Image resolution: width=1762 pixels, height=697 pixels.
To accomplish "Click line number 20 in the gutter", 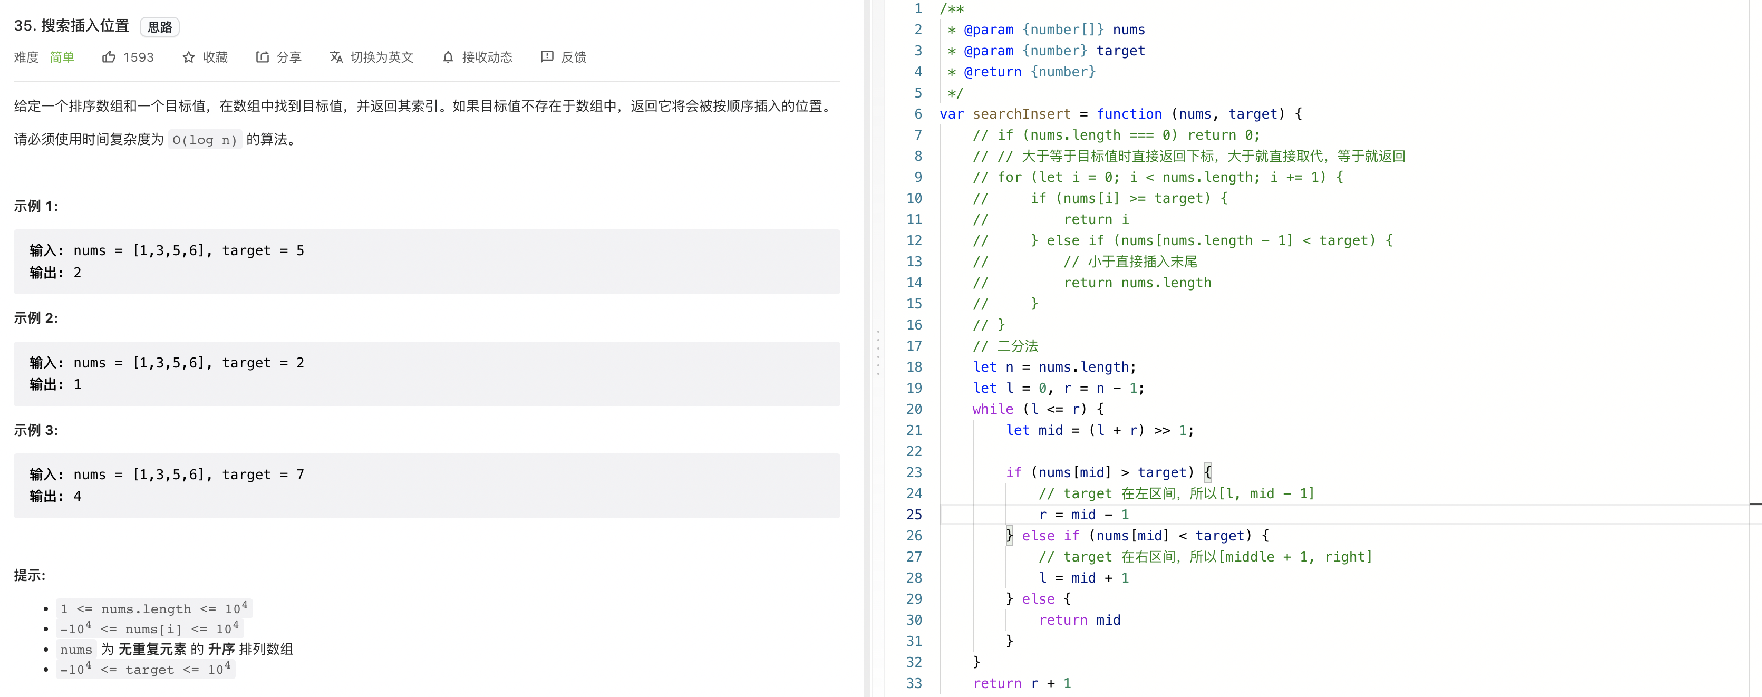I will tap(914, 409).
